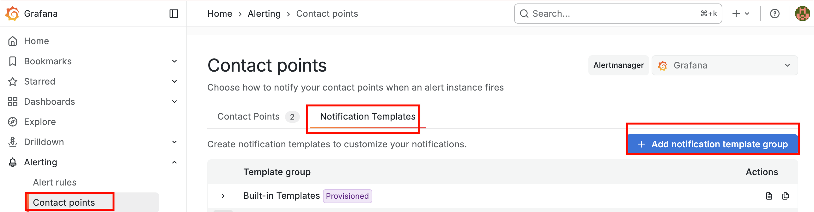Screen dimensions: 814x212
Task: Click the plus new-item menu
Action: tap(740, 14)
